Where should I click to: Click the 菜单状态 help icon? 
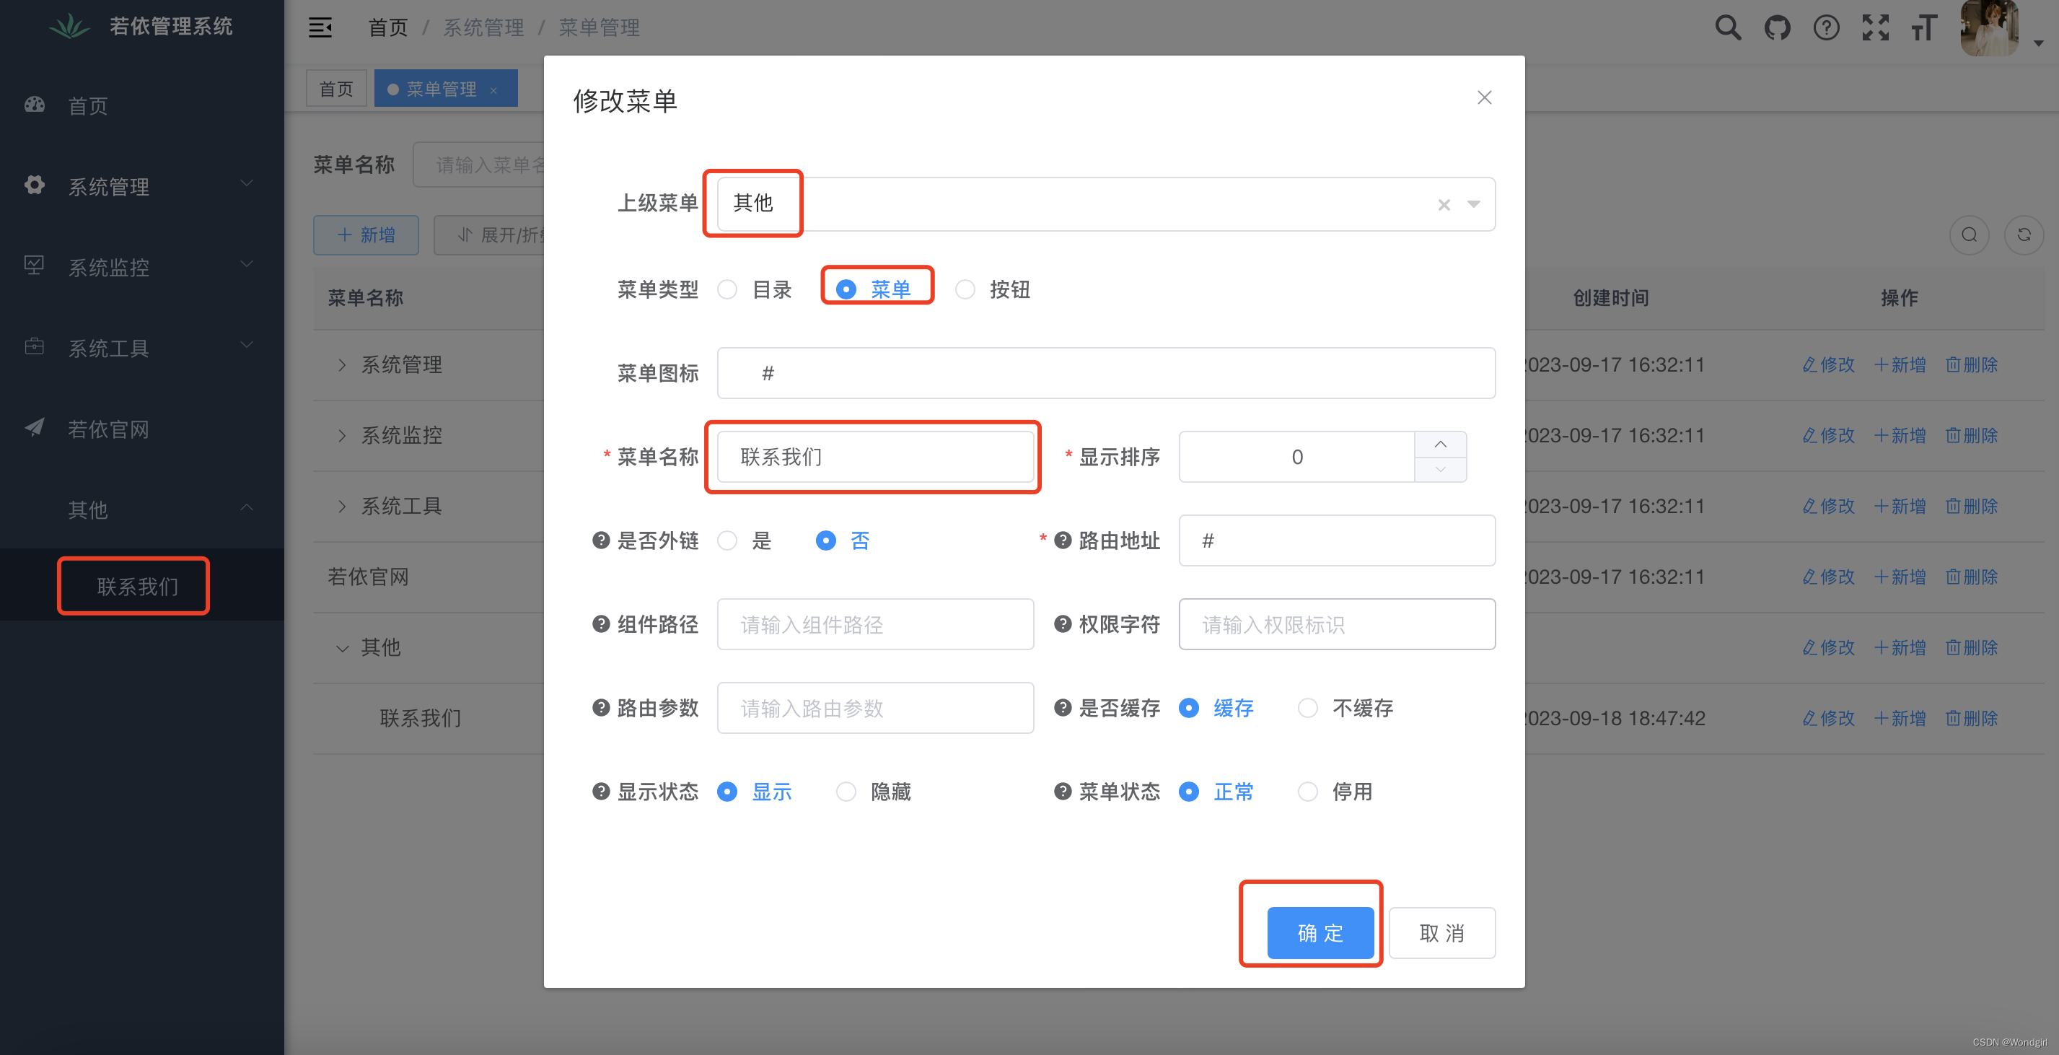click(1063, 792)
